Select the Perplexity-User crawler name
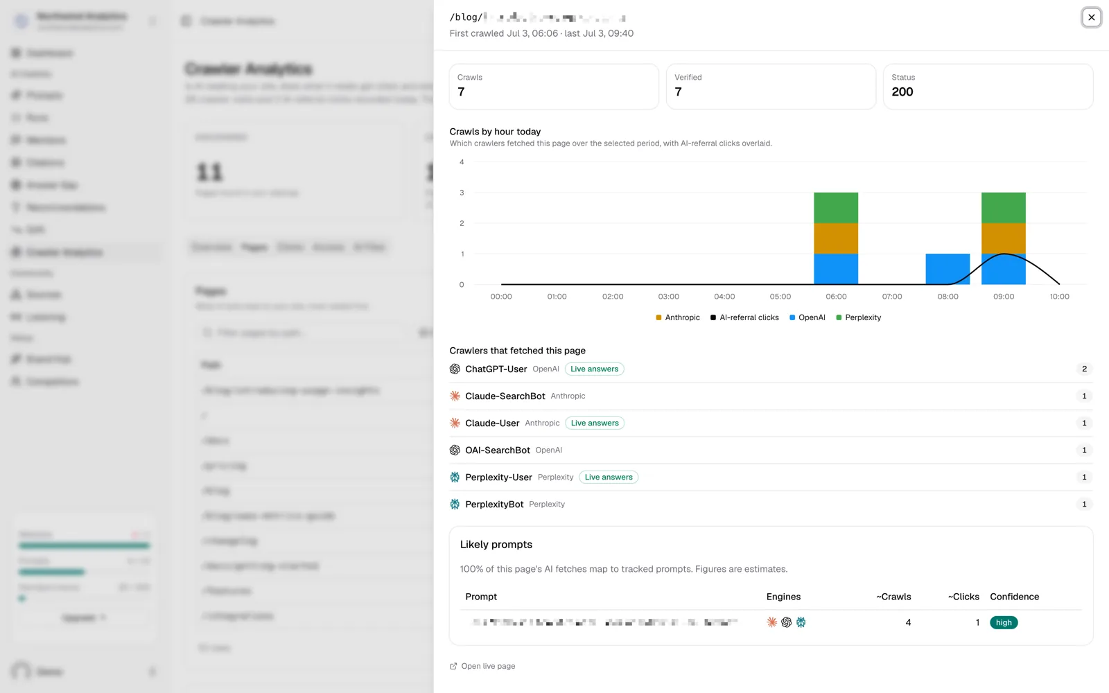This screenshot has height=693, width=1109. click(x=498, y=477)
